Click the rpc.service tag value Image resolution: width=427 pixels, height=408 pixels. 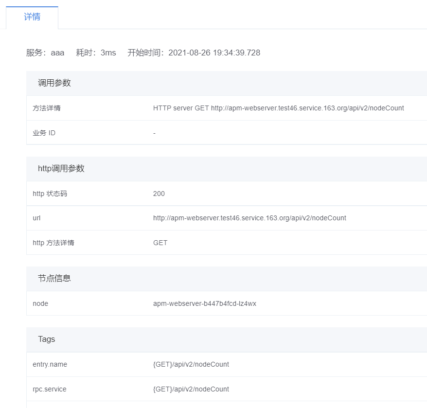(191, 390)
